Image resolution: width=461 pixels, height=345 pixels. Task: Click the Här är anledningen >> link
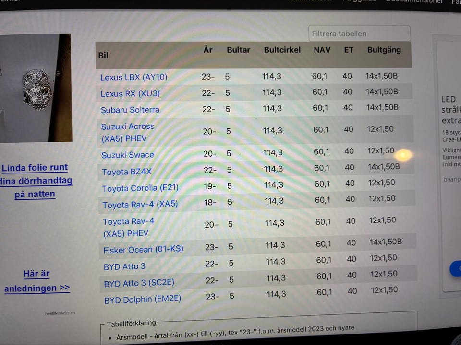coord(37,281)
